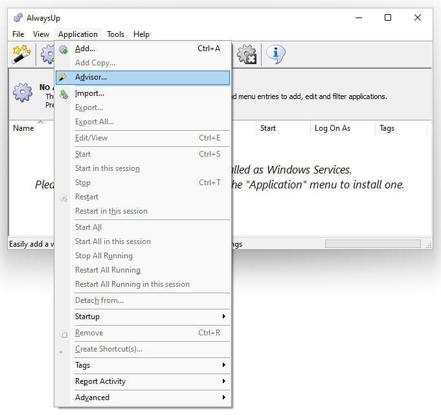The height and width of the screenshot is (415, 441).
Task: Click the AlwaysUp title bar app icon
Action: tap(18, 17)
